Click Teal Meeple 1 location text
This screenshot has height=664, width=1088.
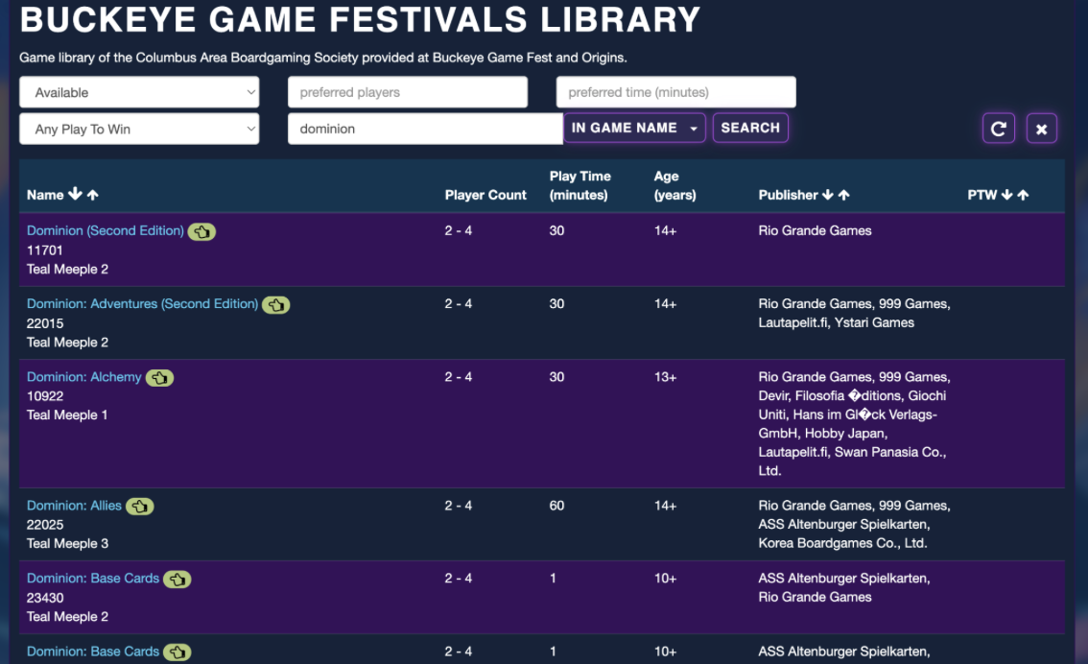(67, 415)
